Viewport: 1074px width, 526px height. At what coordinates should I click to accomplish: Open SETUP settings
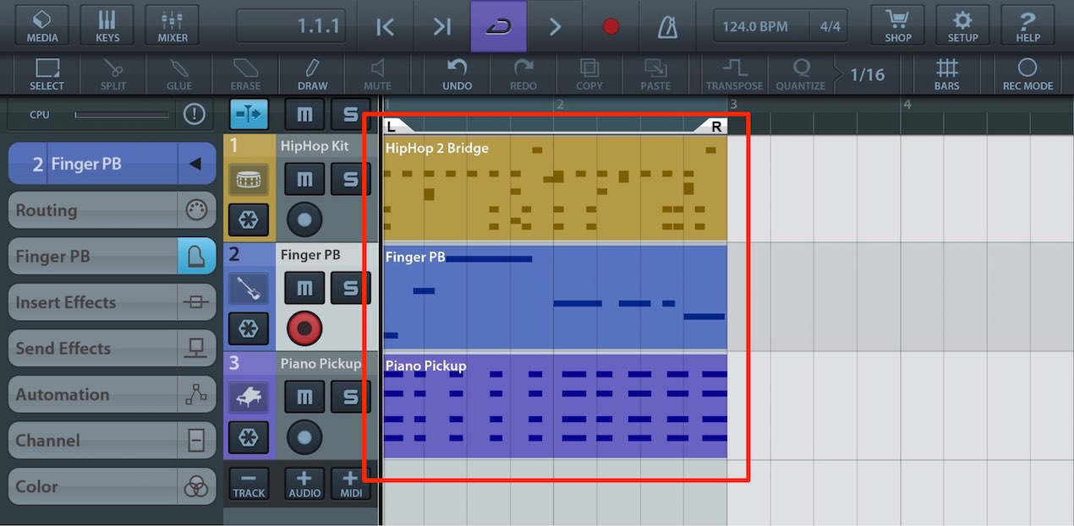point(962,25)
